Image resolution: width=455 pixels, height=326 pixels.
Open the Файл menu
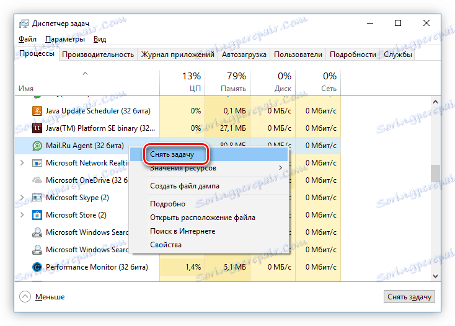(x=27, y=39)
